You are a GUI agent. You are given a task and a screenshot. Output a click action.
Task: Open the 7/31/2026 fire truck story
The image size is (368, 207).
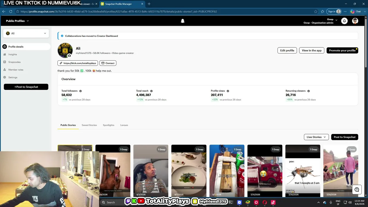pyautogui.click(x=265, y=171)
